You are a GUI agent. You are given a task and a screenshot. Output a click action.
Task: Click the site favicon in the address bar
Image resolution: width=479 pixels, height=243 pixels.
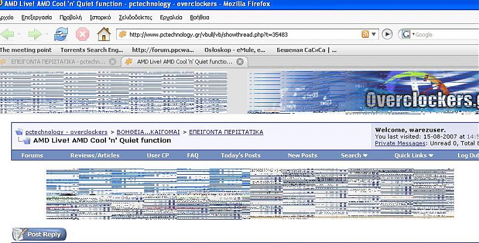pyautogui.click(x=123, y=34)
